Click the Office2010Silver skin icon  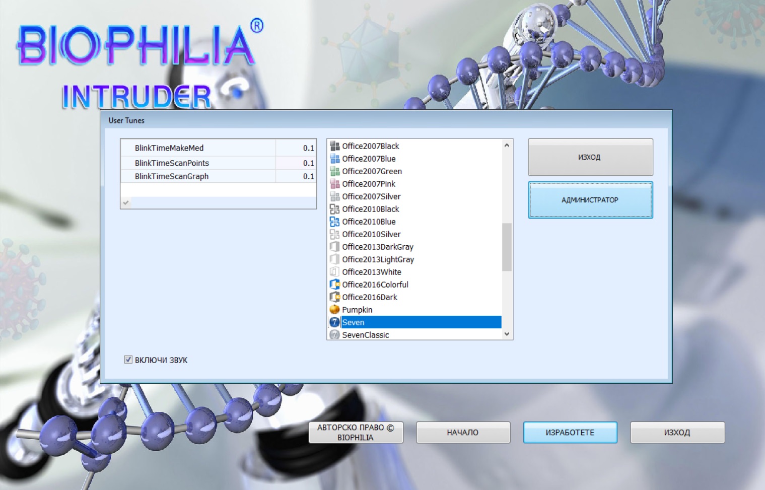pos(334,234)
